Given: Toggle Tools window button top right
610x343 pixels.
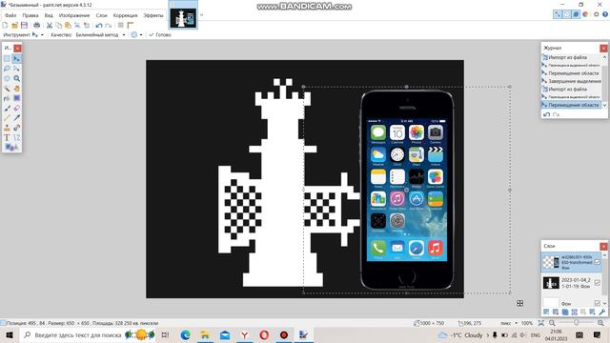Looking at the screenshot, I should pyautogui.click(x=558, y=14).
